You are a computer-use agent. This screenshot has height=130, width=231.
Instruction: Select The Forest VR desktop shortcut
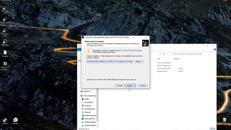[5, 20]
